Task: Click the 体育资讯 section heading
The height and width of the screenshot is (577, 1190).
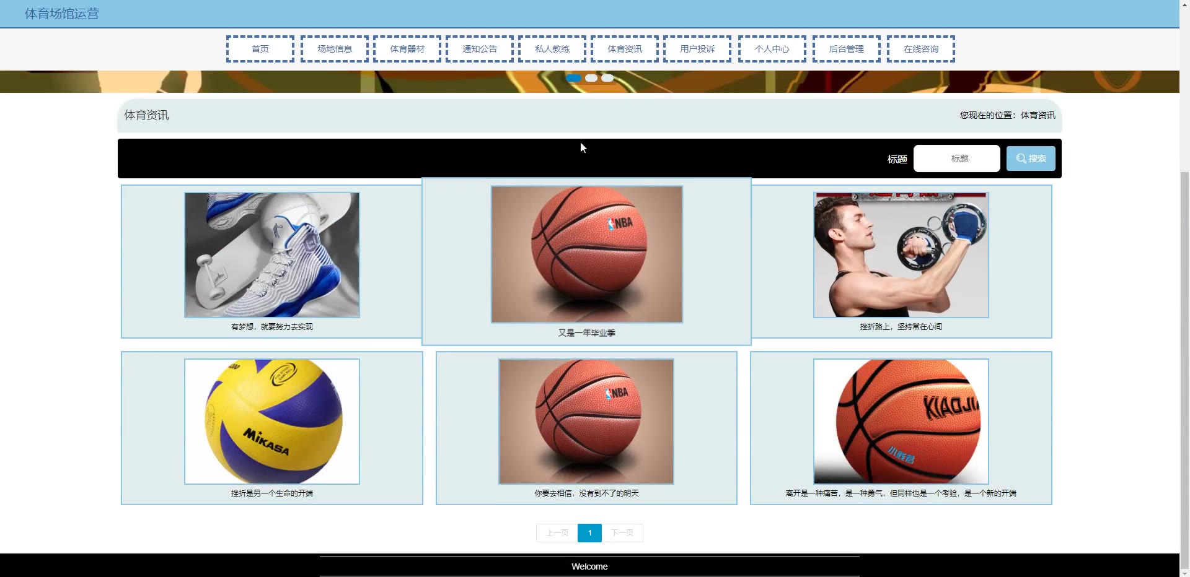Action: pyautogui.click(x=146, y=115)
